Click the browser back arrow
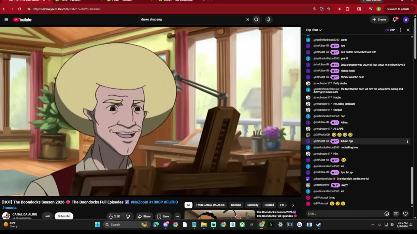417x234 pixels. [x=4, y=9]
